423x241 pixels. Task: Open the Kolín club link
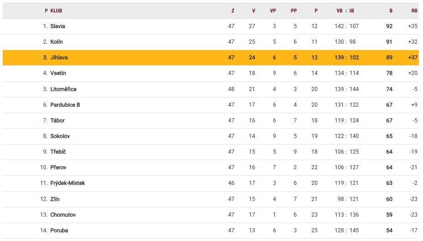pos(57,42)
